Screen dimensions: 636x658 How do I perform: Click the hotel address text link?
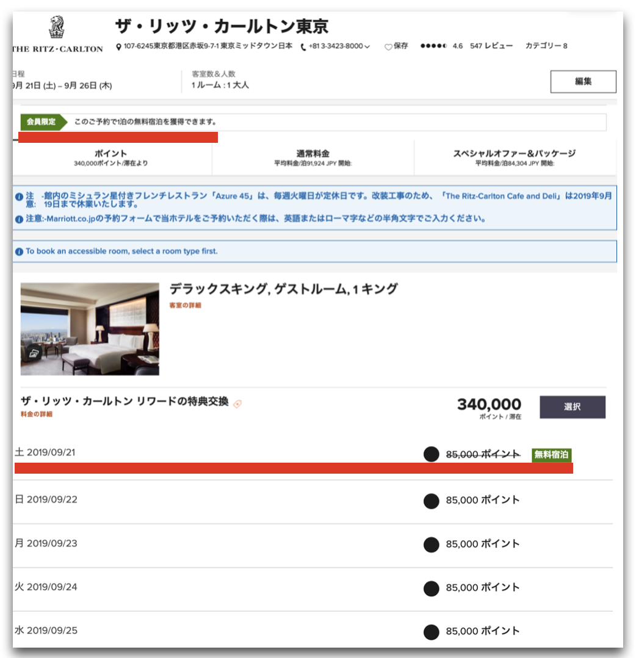tap(208, 46)
